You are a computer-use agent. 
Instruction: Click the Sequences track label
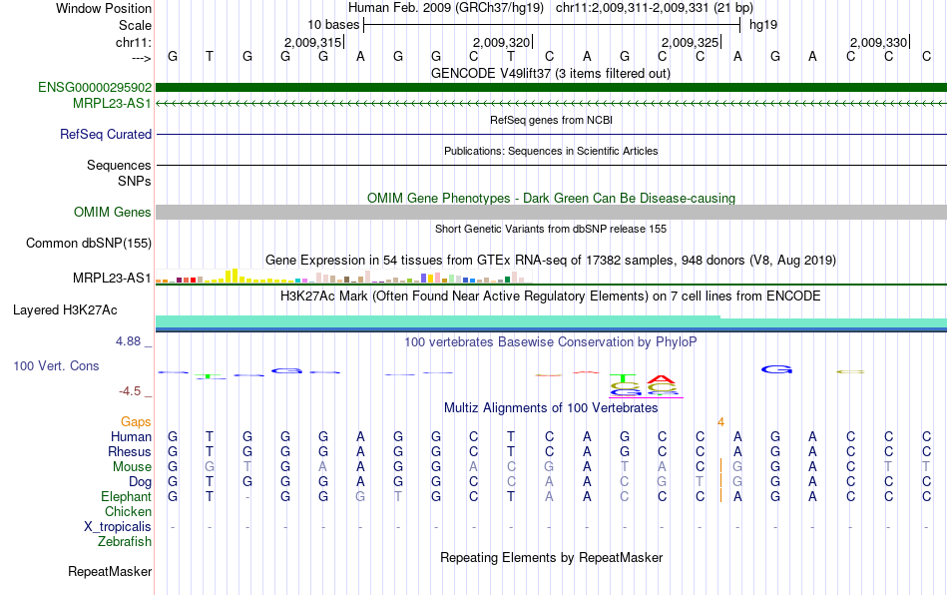pos(119,165)
